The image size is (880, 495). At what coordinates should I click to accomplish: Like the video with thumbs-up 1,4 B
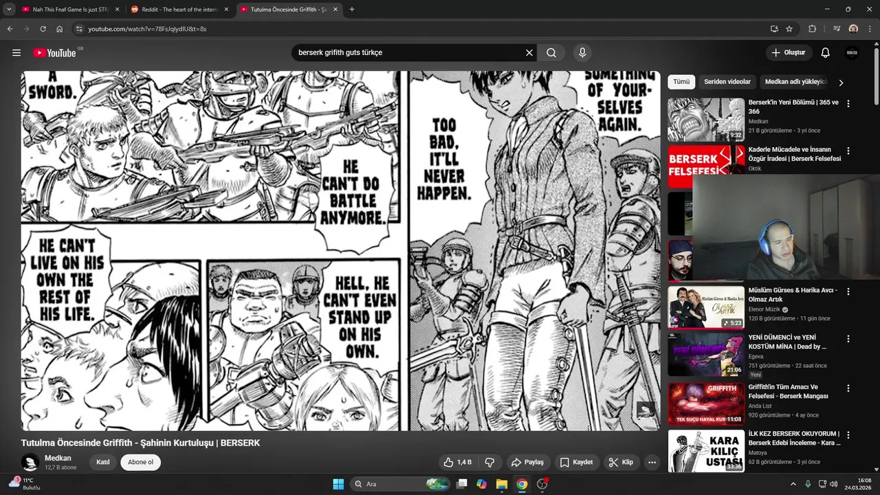click(458, 462)
